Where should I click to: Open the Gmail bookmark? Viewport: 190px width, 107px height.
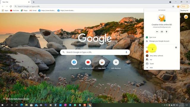(x=33, y=11)
